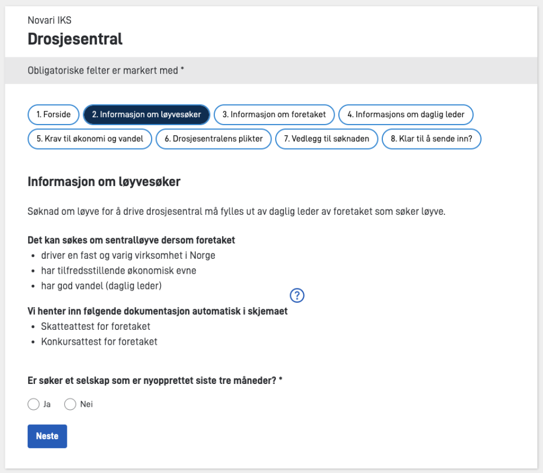Go to step 8 Klar til å sende inn

click(431, 139)
